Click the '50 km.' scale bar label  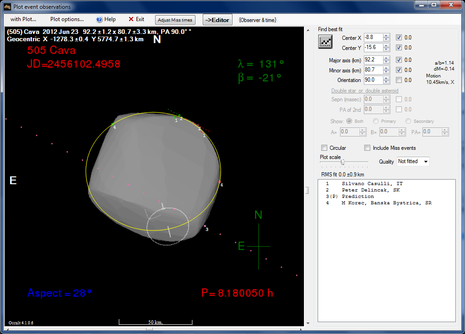click(x=156, y=322)
